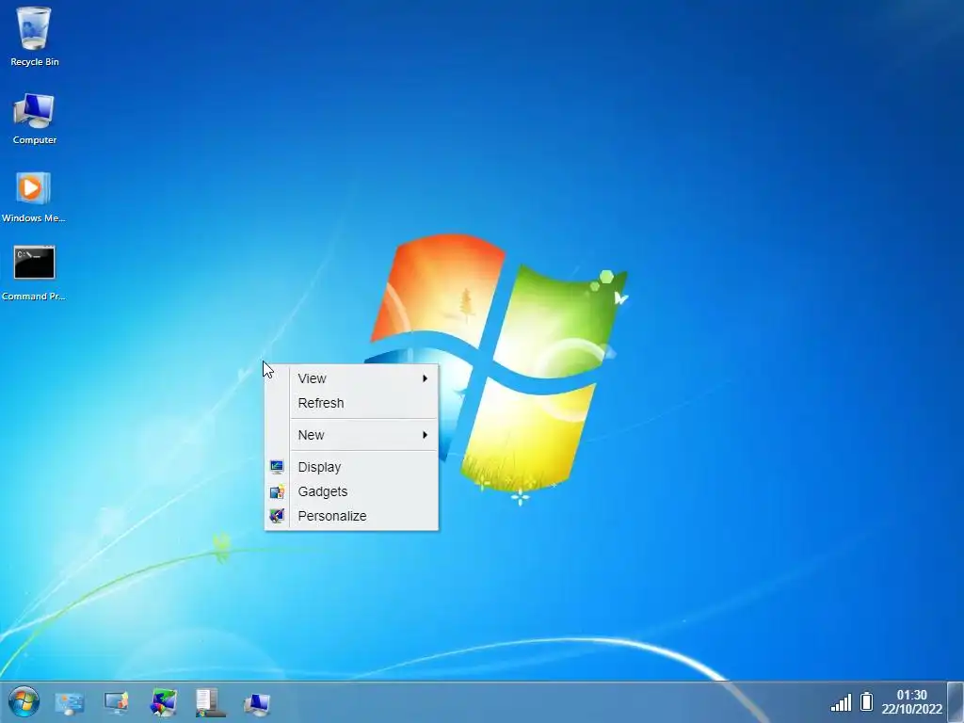Select the Windows Media Player desktop shortcut
The height and width of the screenshot is (723, 964).
(x=33, y=197)
